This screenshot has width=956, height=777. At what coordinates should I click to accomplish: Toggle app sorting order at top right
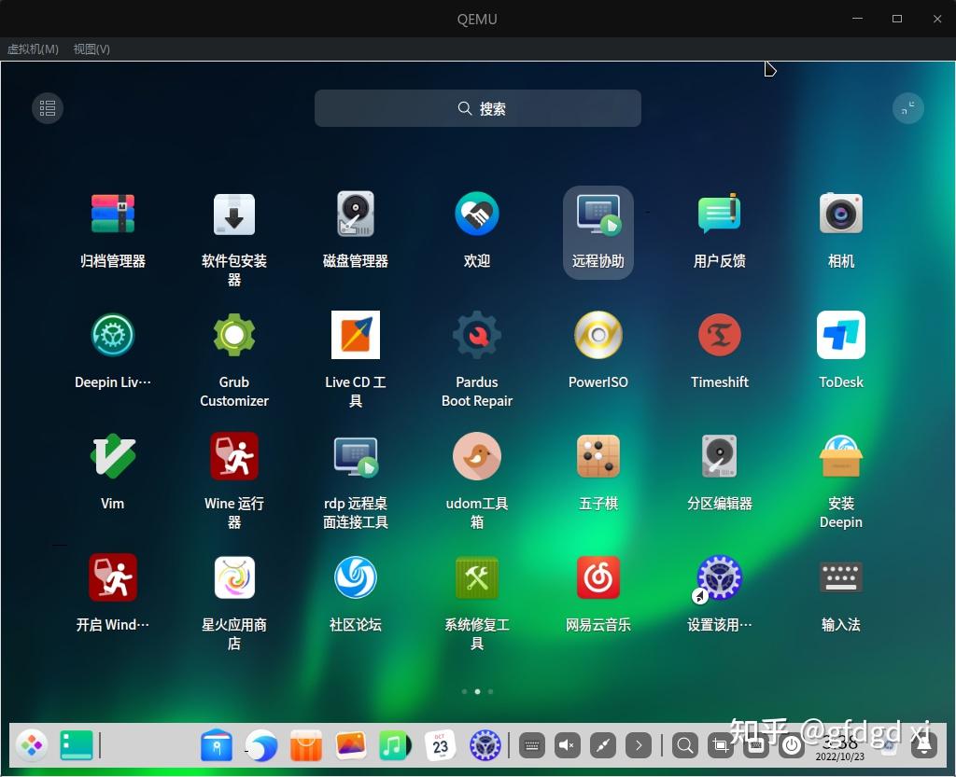(x=907, y=108)
